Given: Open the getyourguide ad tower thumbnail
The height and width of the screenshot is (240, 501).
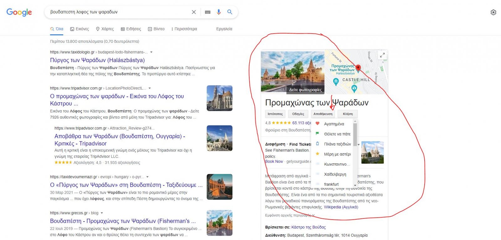Looking at the screenshot, I should pyautogui.click(x=372, y=152).
